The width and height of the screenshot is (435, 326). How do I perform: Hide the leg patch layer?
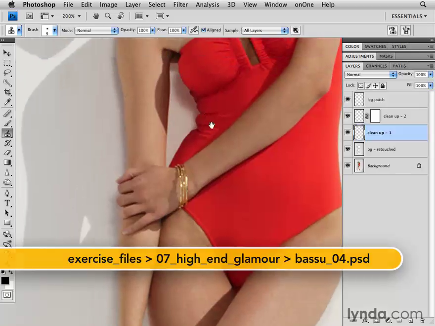[x=348, y=99]
